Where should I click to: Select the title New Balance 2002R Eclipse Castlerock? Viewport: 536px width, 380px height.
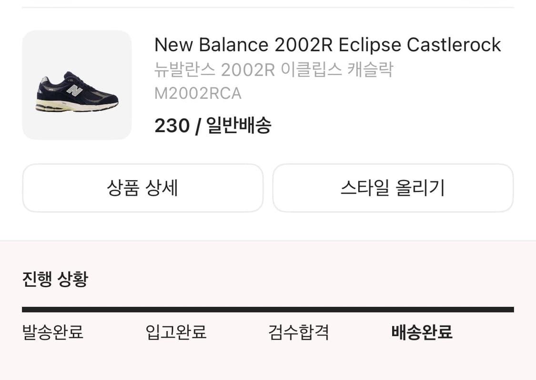tap(327, 44)
